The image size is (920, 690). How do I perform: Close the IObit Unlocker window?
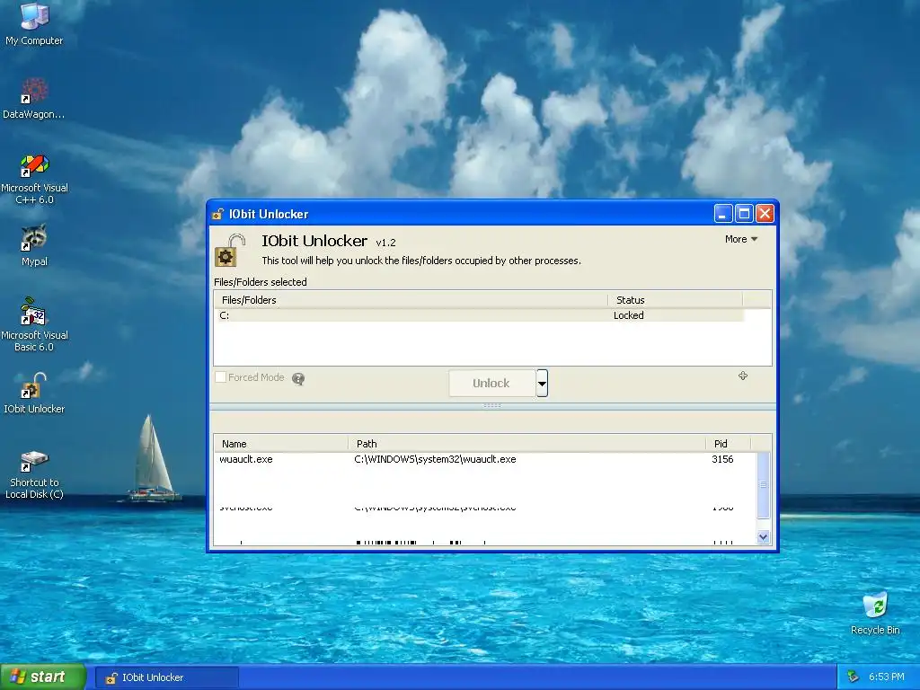(765, 214)
